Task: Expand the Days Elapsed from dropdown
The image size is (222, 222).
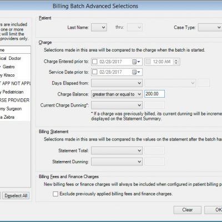Action: pyautogui.click(x=117, y=83)
